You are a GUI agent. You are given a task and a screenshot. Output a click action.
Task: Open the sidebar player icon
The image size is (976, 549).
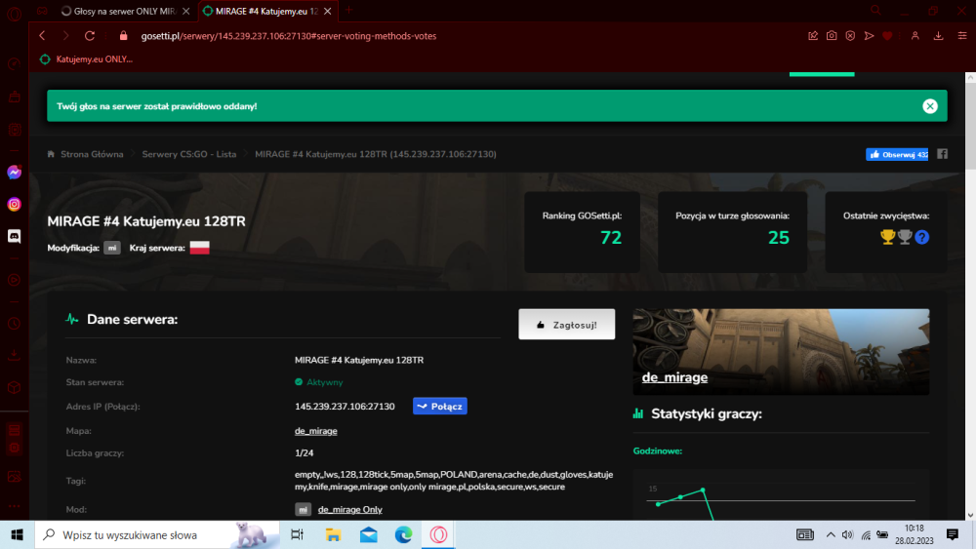pyautogui.click(x=15, y=280)
